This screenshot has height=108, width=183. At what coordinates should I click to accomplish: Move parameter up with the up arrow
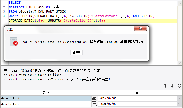(x=165, y=86)
